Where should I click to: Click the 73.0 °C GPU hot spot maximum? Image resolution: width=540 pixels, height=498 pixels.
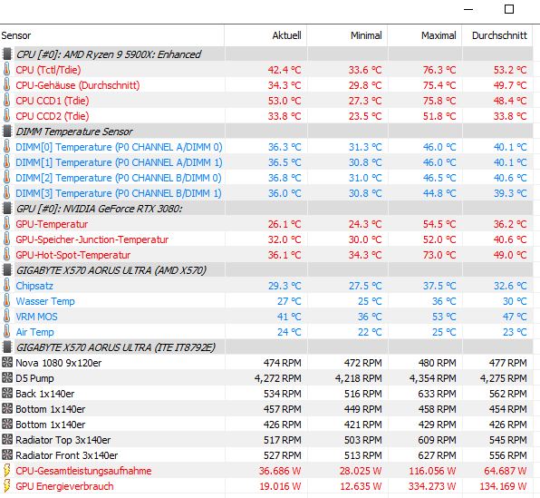439,255
